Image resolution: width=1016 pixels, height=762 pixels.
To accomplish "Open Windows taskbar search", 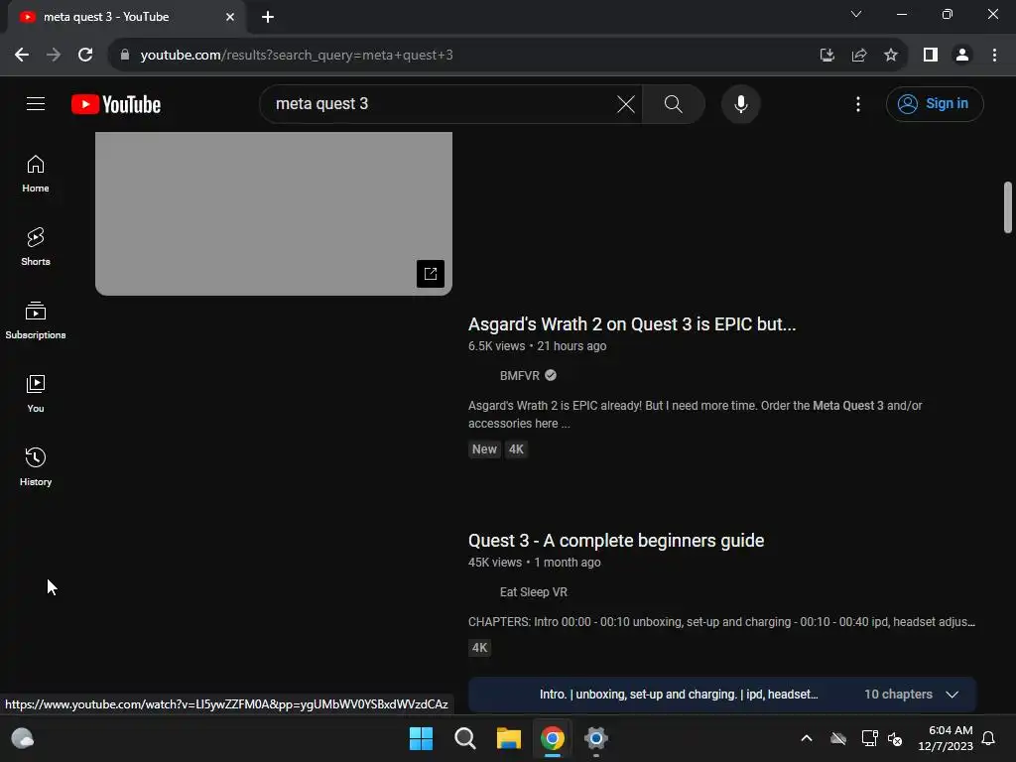I will point(465,738).
